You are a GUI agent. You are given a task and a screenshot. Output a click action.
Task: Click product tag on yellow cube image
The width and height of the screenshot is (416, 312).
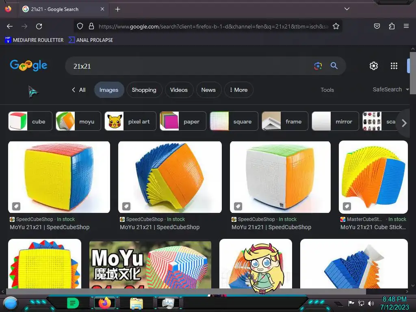[x=16, y=206]
